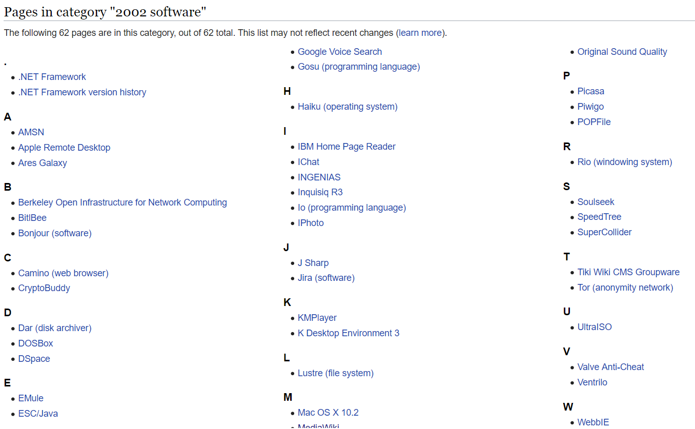Visit the Mac OS X 10.2 page

(x=328, y=413)
